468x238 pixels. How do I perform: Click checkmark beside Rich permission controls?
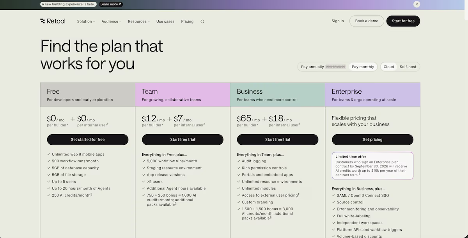(239, 168)
